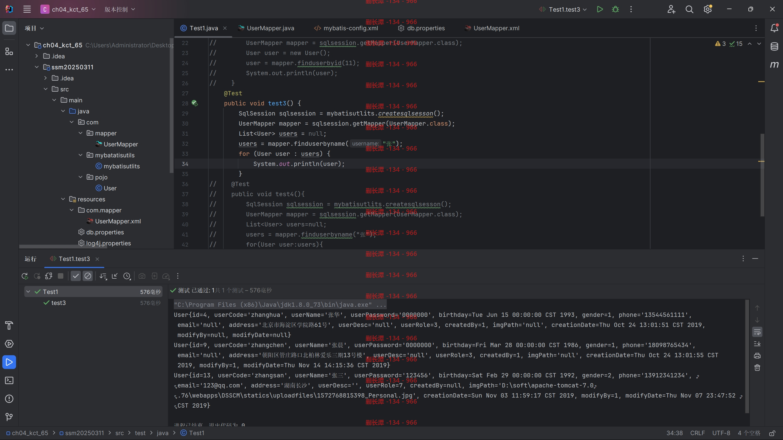Toggle read-only lock in status bar

772,433
